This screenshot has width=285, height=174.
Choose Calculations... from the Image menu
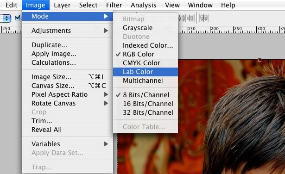coord(68,62)
